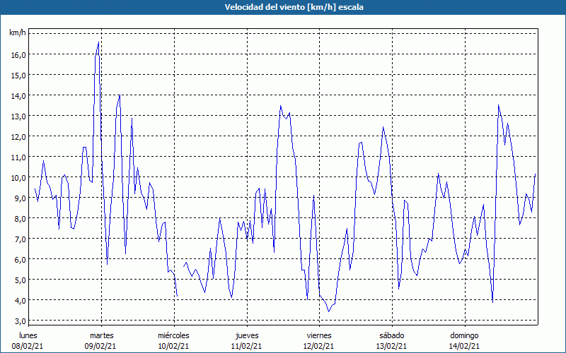Image resolution: width=566 pixels, height=353 pixels.
Task: Click the '12,0' y-axis value
Action: coord(18,136)
